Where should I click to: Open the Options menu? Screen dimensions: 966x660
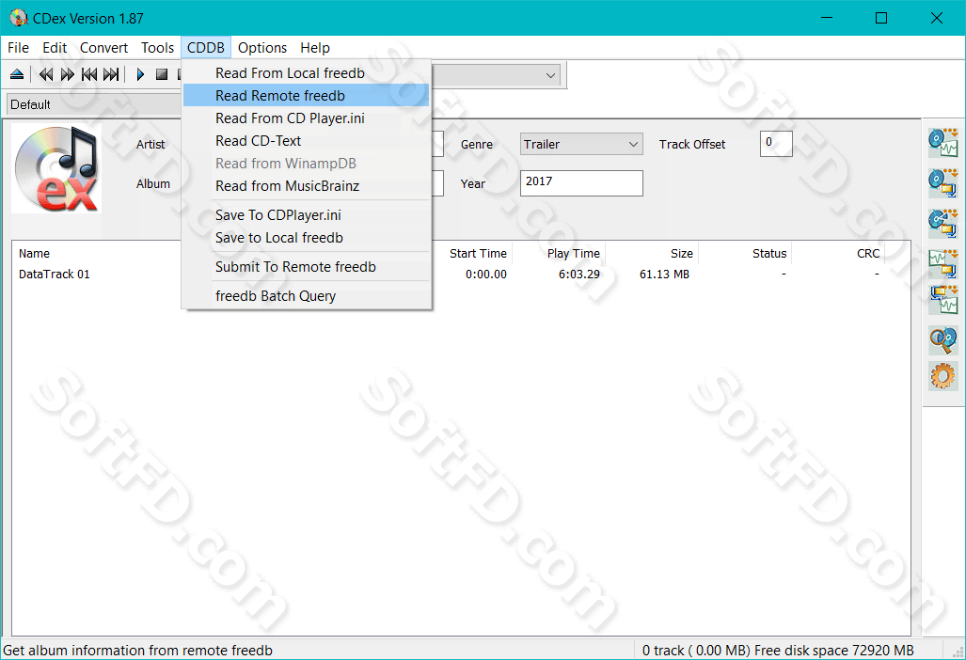pyautogui.click(x=262, y=48)
